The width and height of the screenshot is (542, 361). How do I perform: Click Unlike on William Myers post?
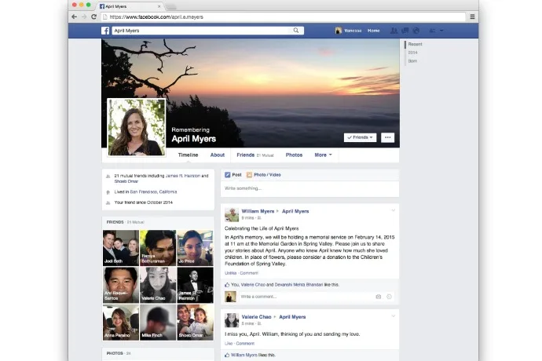[231, 273]
